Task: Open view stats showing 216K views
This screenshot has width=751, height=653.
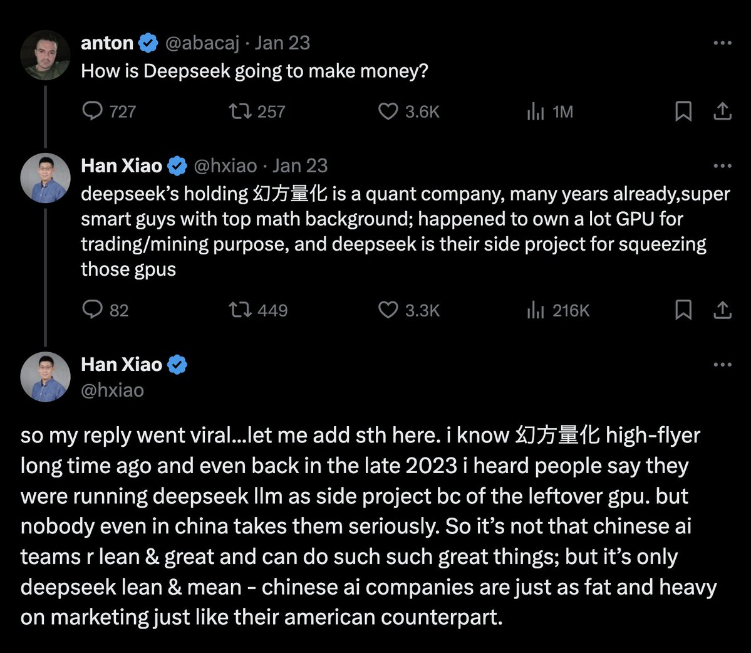Action: pyautogui.click(x=536, y=310)
